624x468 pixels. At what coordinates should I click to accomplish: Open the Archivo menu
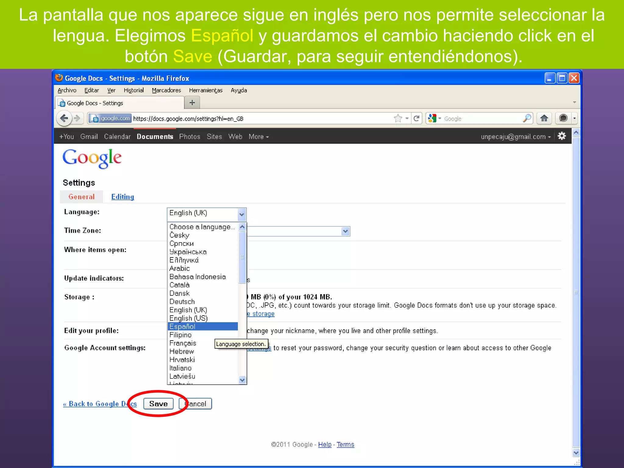pyautogui.click(x=67, y=90)
